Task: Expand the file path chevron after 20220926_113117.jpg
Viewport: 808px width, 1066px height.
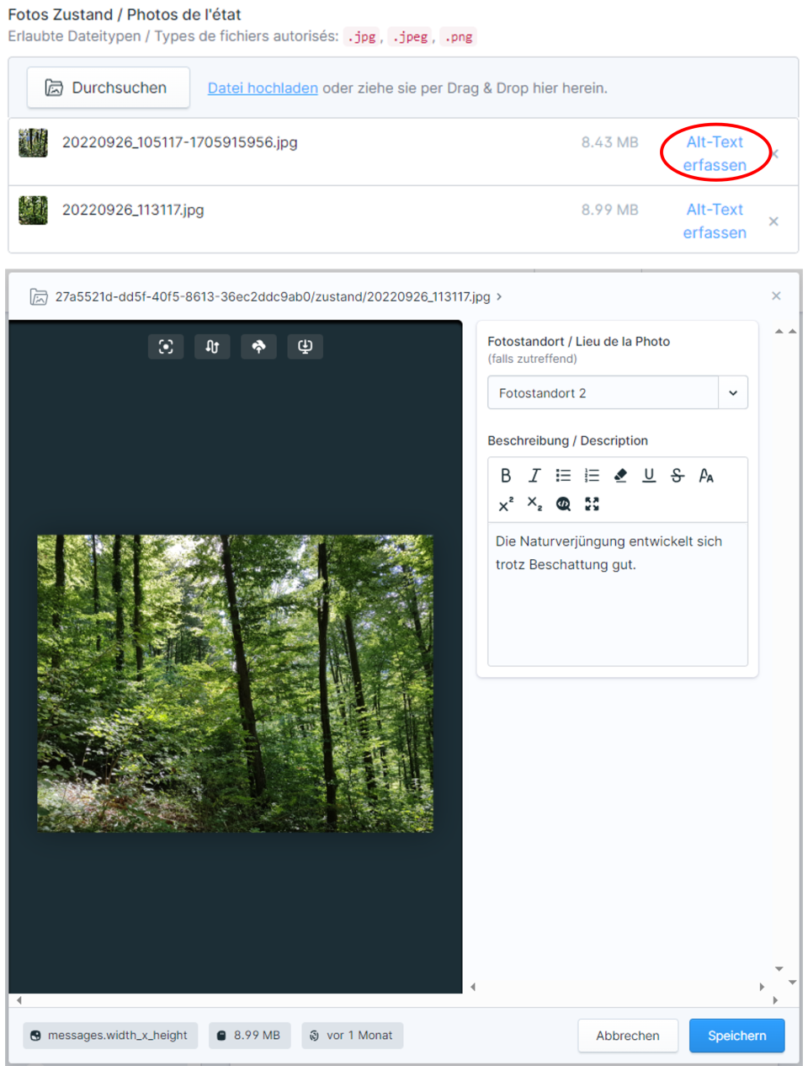Action: 499,297
